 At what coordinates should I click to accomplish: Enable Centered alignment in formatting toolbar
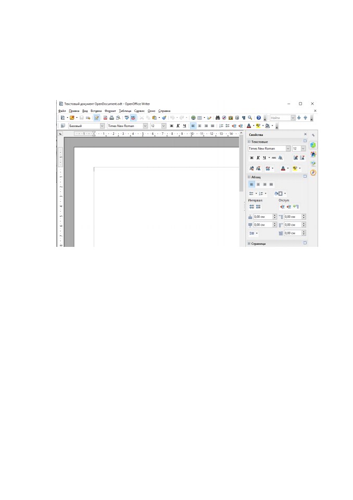point(199,126)
